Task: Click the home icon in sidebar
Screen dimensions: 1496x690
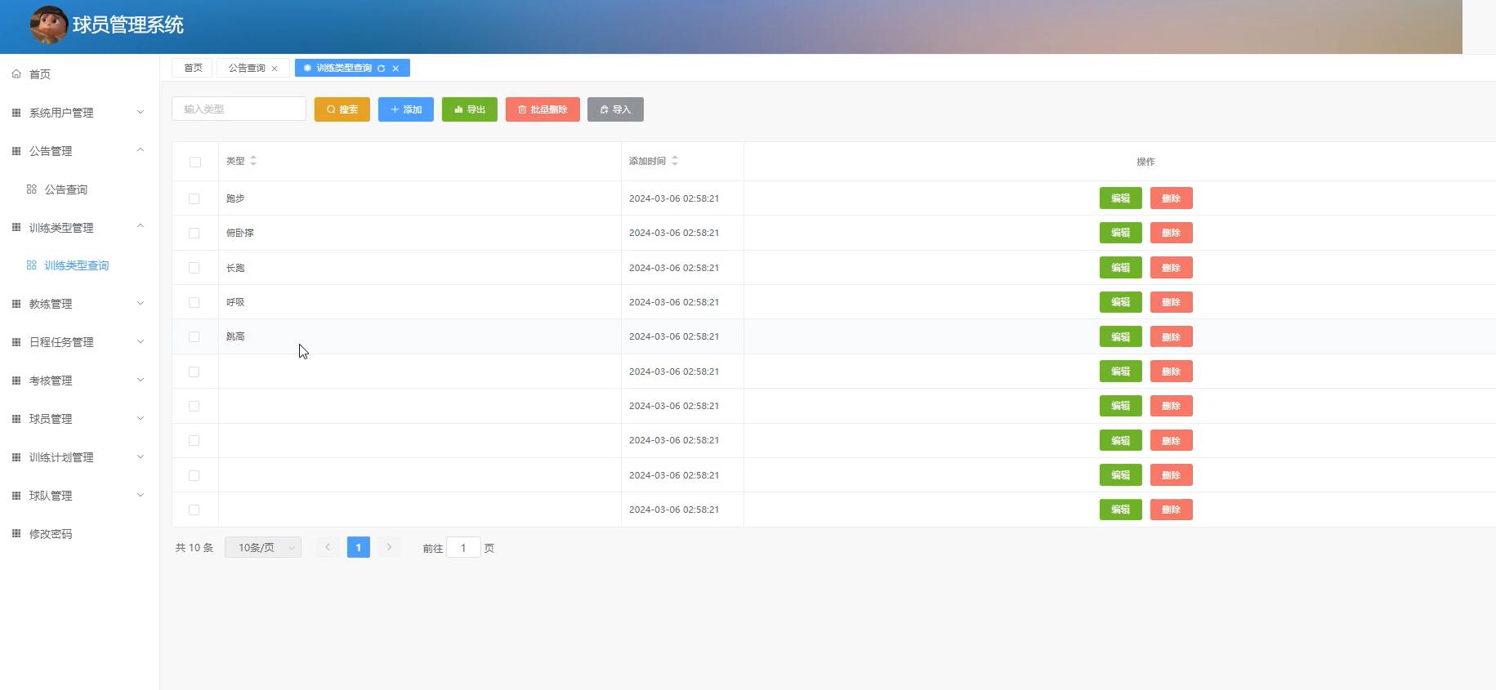Action: click(16, 74)
